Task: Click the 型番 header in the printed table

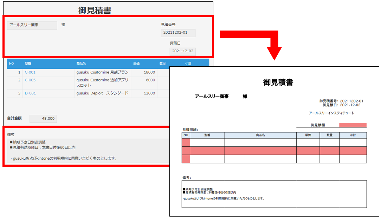Action: [207, 135]
